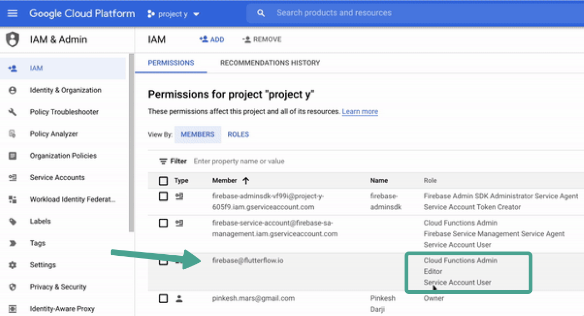Viewport: 584px width, 316px height.
Task: Click the Labels tag icon
Action: pyautogui.click(x=12, y=221)
